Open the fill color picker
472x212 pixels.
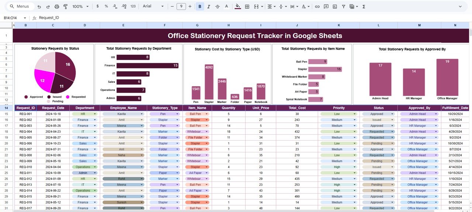237,7
